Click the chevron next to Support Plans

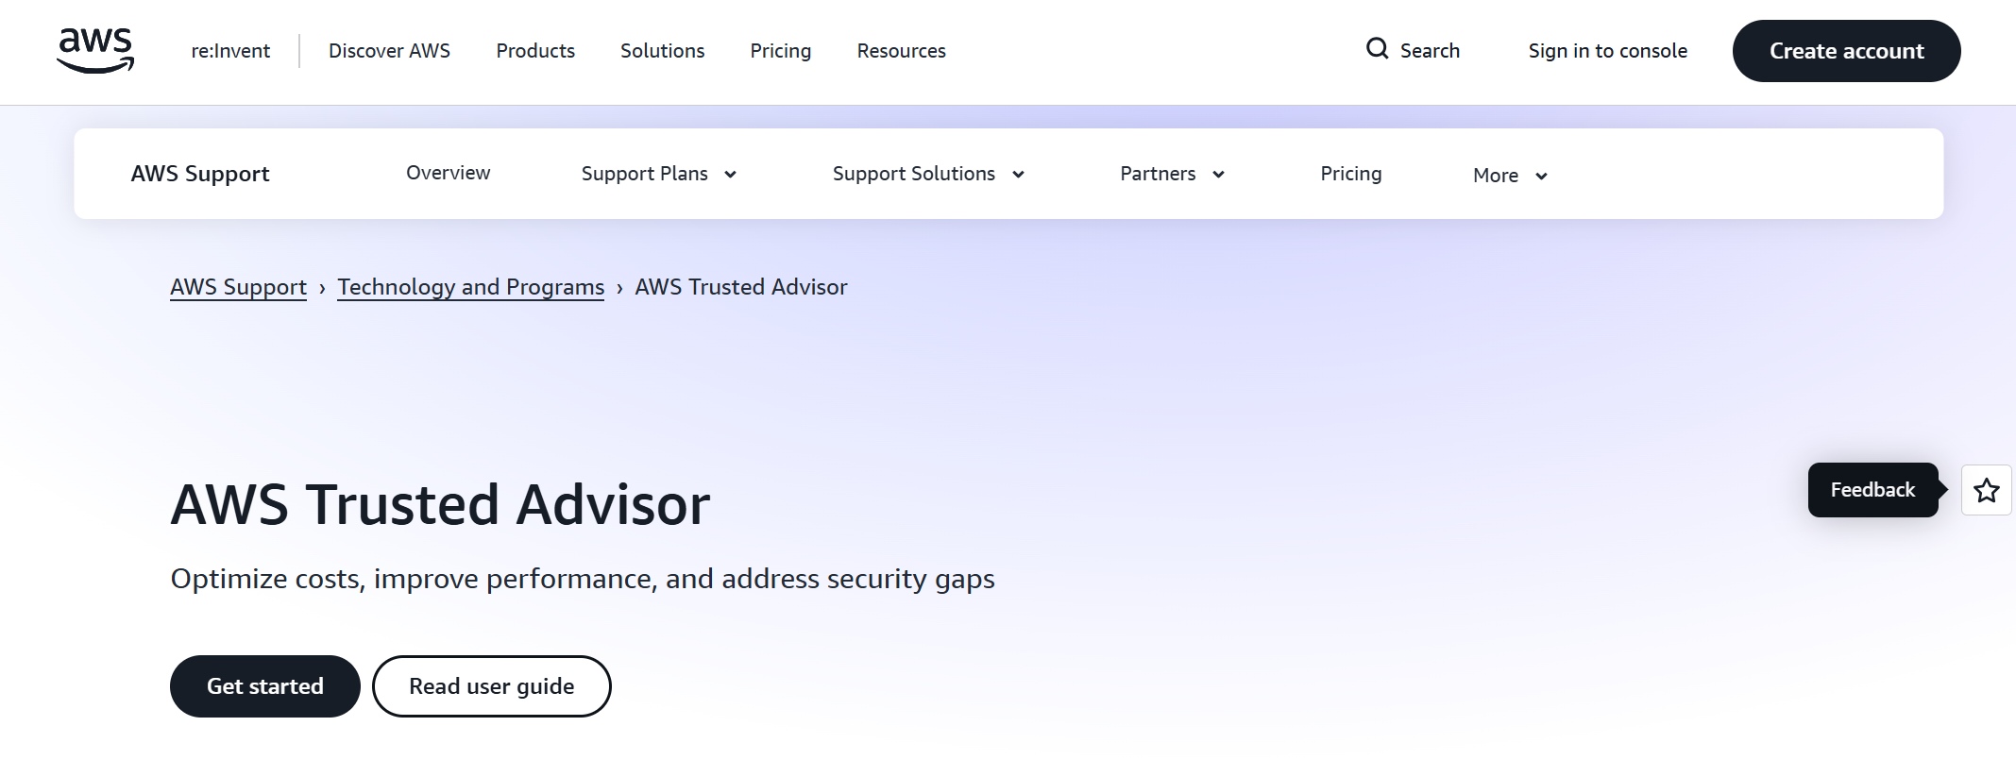click(x=730, y=175)
